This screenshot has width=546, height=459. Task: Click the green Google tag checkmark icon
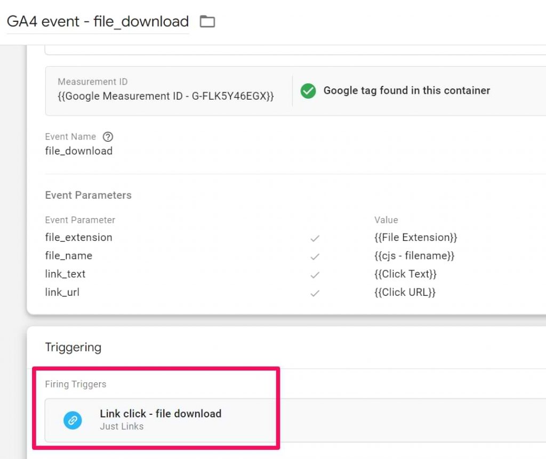click(308, 91)
